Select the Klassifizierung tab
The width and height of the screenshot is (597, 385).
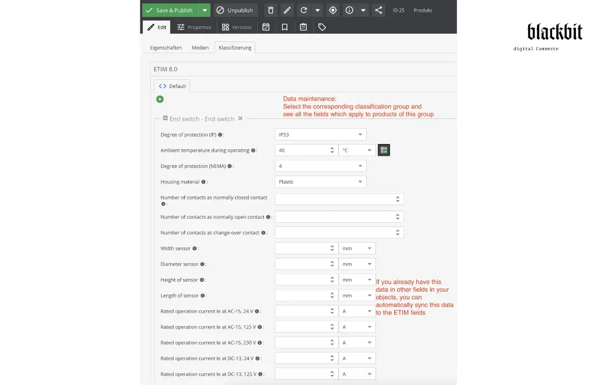(235, 48)
